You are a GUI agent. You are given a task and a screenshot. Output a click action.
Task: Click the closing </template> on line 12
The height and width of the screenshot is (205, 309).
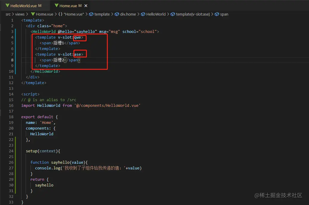coord(34,83)
